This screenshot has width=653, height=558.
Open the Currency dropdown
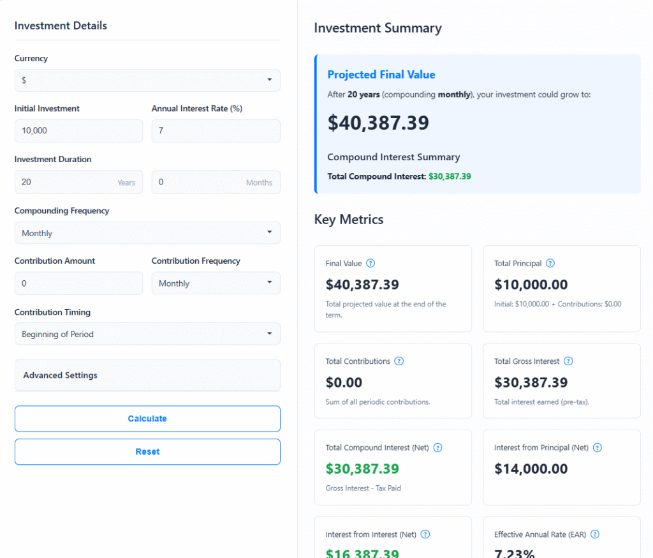pos(147,80)
